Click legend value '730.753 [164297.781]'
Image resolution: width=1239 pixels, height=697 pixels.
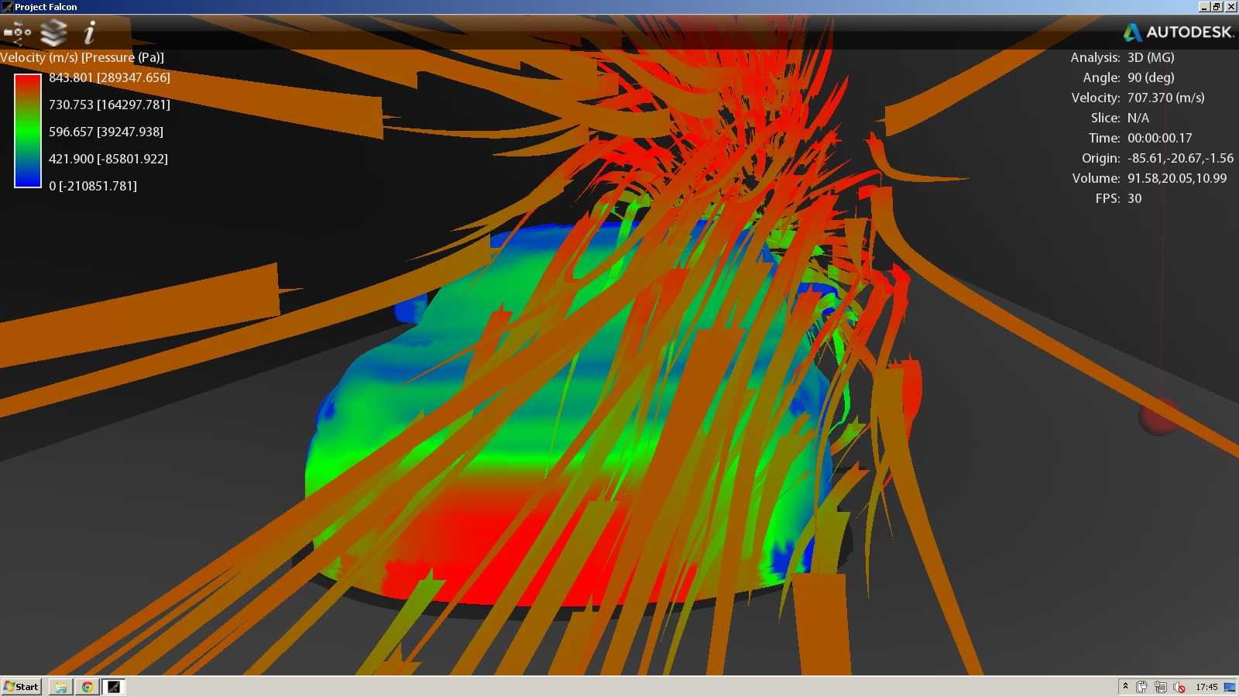click(x=109, y=105)
